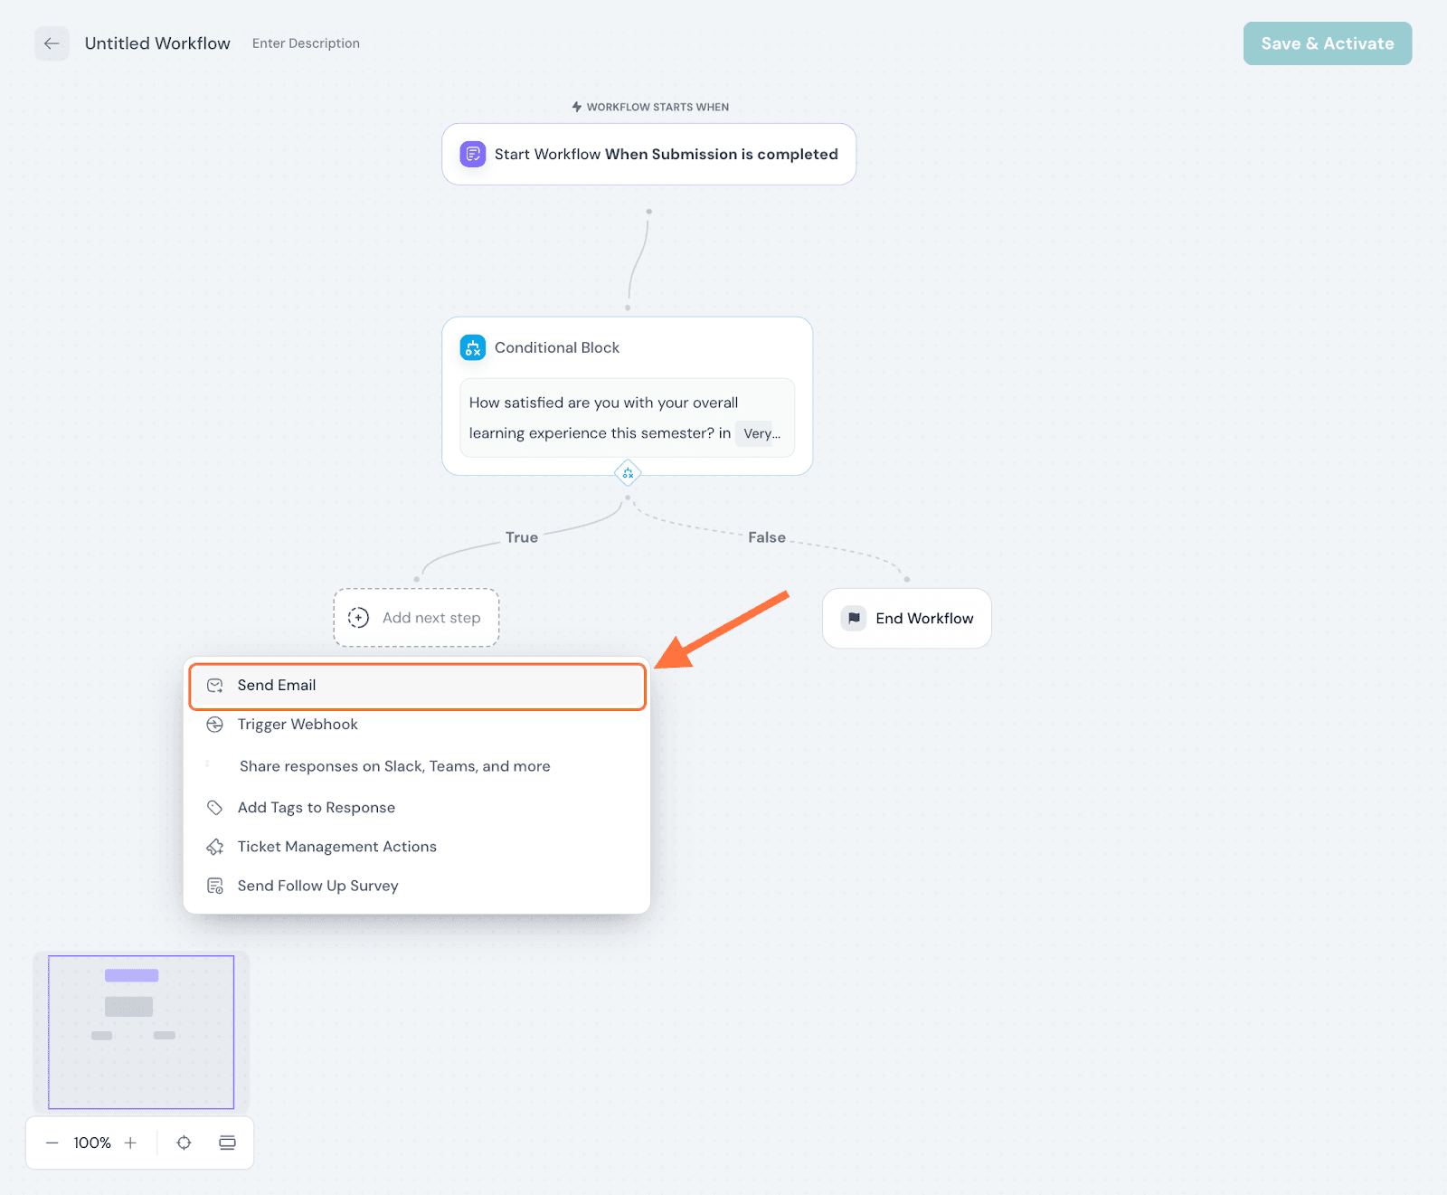The width and height of the screenshot is (1447, 1195).
Task: Toggle the minimap layout icon
Action: click(227, 1143)
